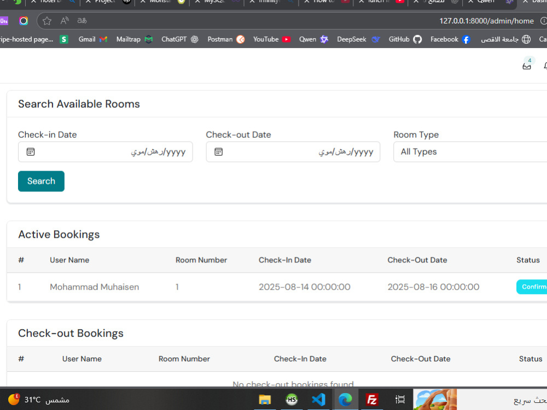Click check-in date 2025-08-14 00:00:00
The width and height of the screenshot is (547, 410).
click(305, 287)
